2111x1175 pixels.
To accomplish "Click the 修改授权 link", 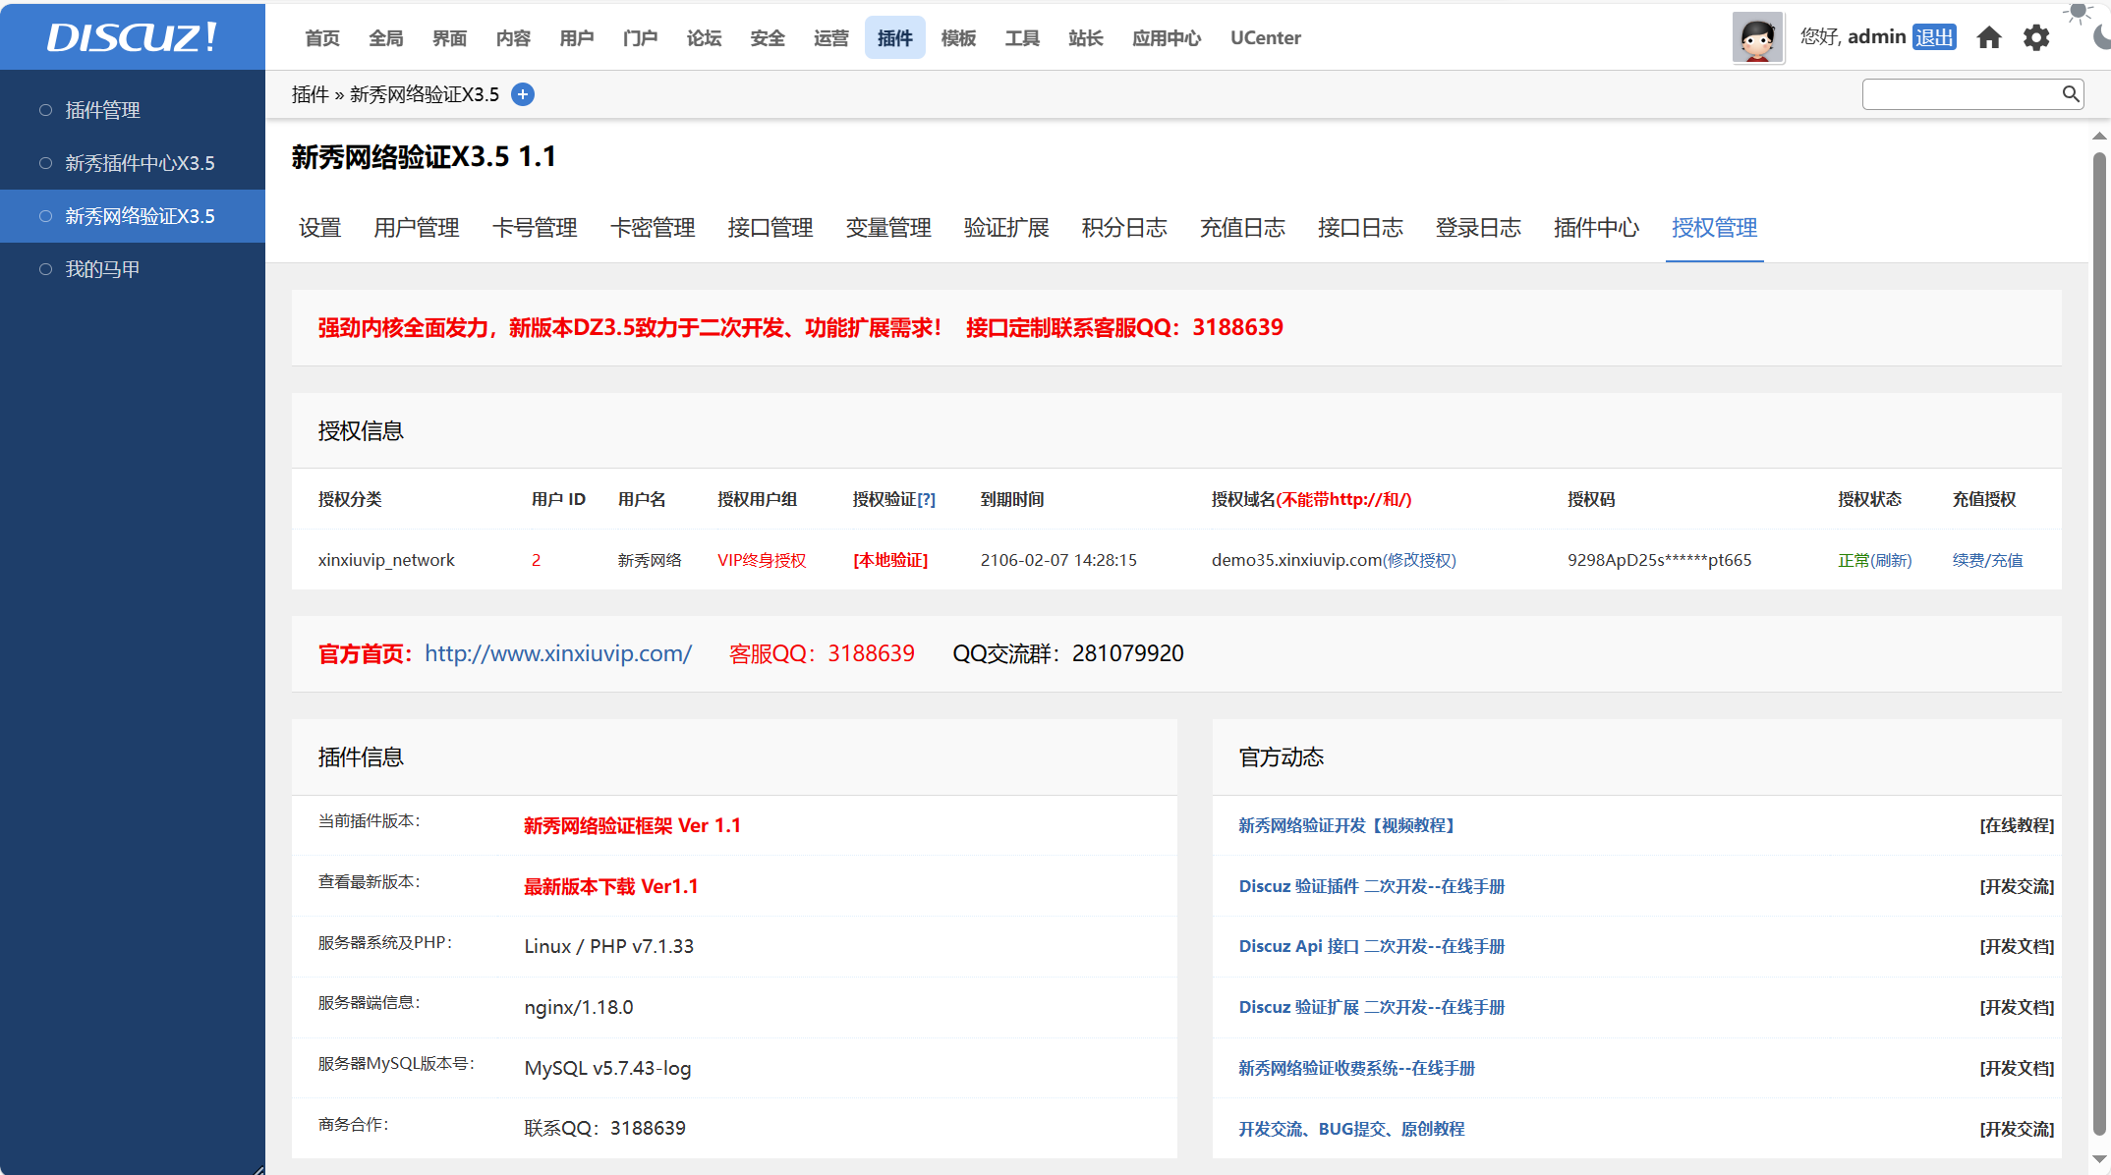I will [1419, 560].
